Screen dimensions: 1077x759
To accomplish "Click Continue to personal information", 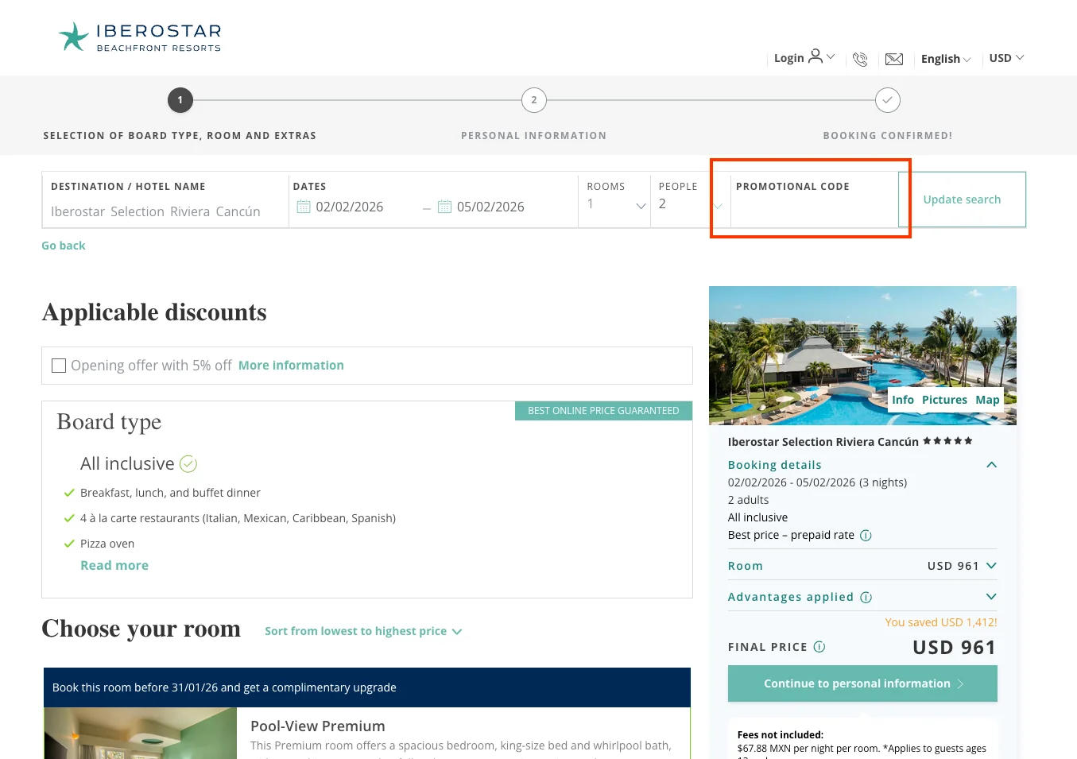I will click(x=862, y=683).
